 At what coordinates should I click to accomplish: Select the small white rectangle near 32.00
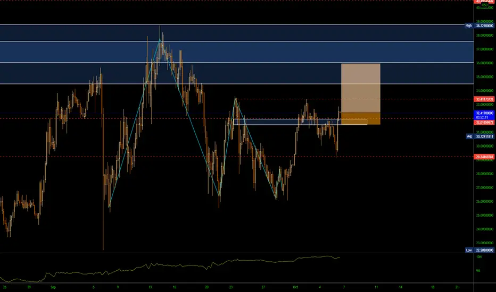300,122
